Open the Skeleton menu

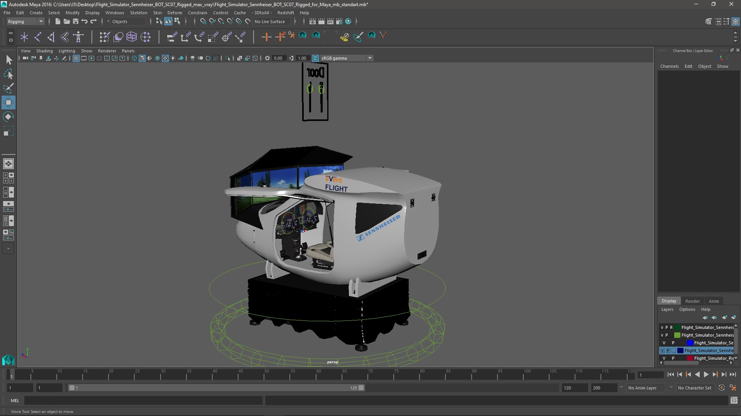[x=139, y=13]
